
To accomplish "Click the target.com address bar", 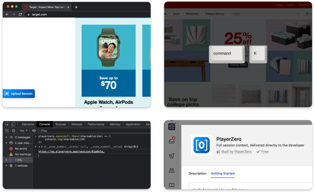I will [88, 15].
